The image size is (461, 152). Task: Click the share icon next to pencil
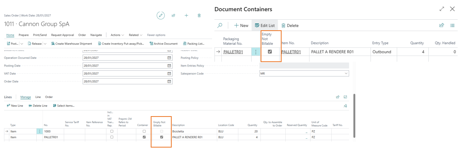click(173, 16)
